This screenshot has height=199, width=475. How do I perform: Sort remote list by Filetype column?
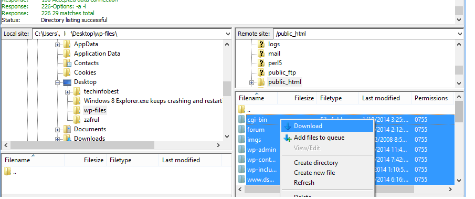pos(337,98)
